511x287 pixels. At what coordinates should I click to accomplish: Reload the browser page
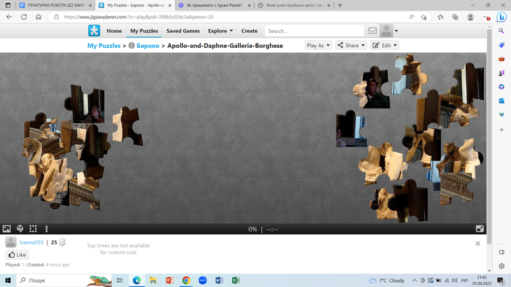tap(24, 17)
